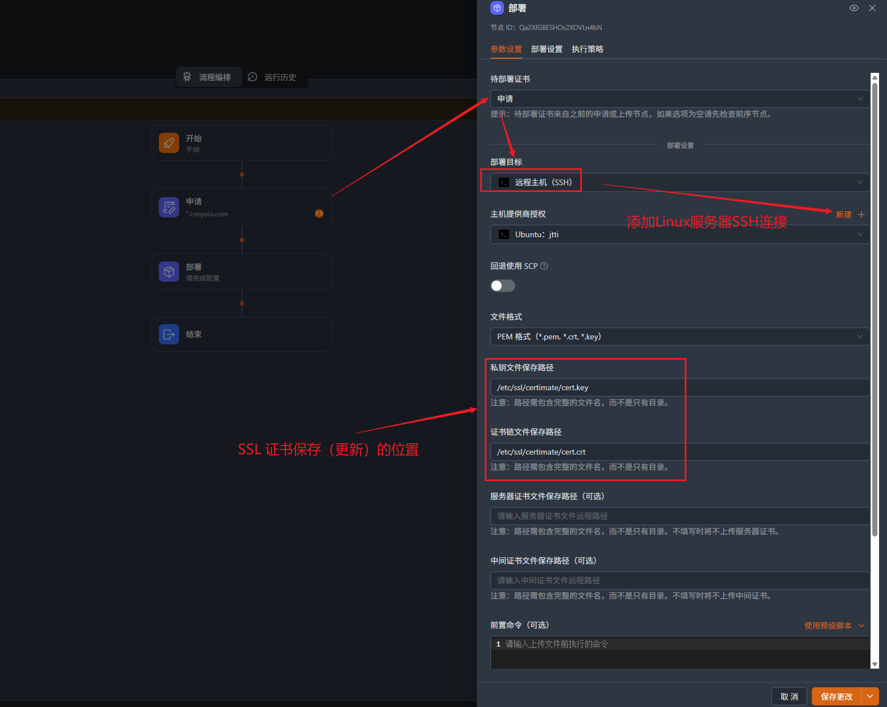Viewport: 887px width, 707px height.
Task: Open the 文件格式 PEM format dropdown
Action: 680,337
